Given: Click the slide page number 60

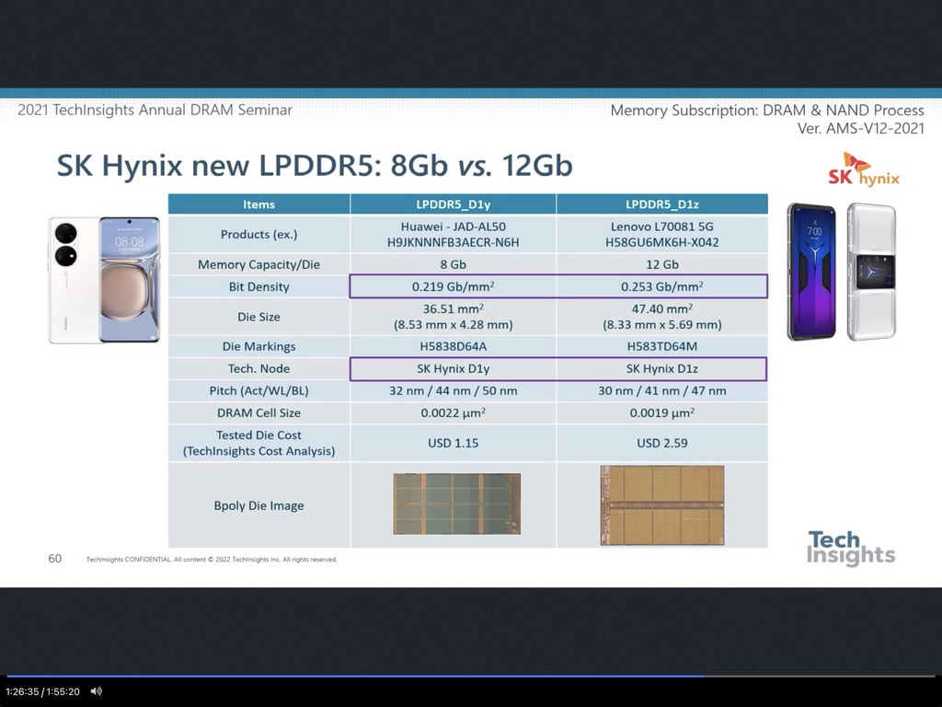Looking at the screenshot, I should pyautogui.click(x=55, y=558).
